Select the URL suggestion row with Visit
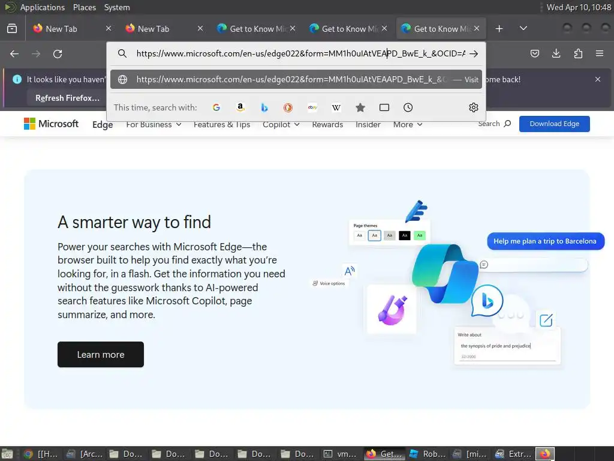Image resolution: width=614 pixels, height=461 pixels. tap(296, 80)
